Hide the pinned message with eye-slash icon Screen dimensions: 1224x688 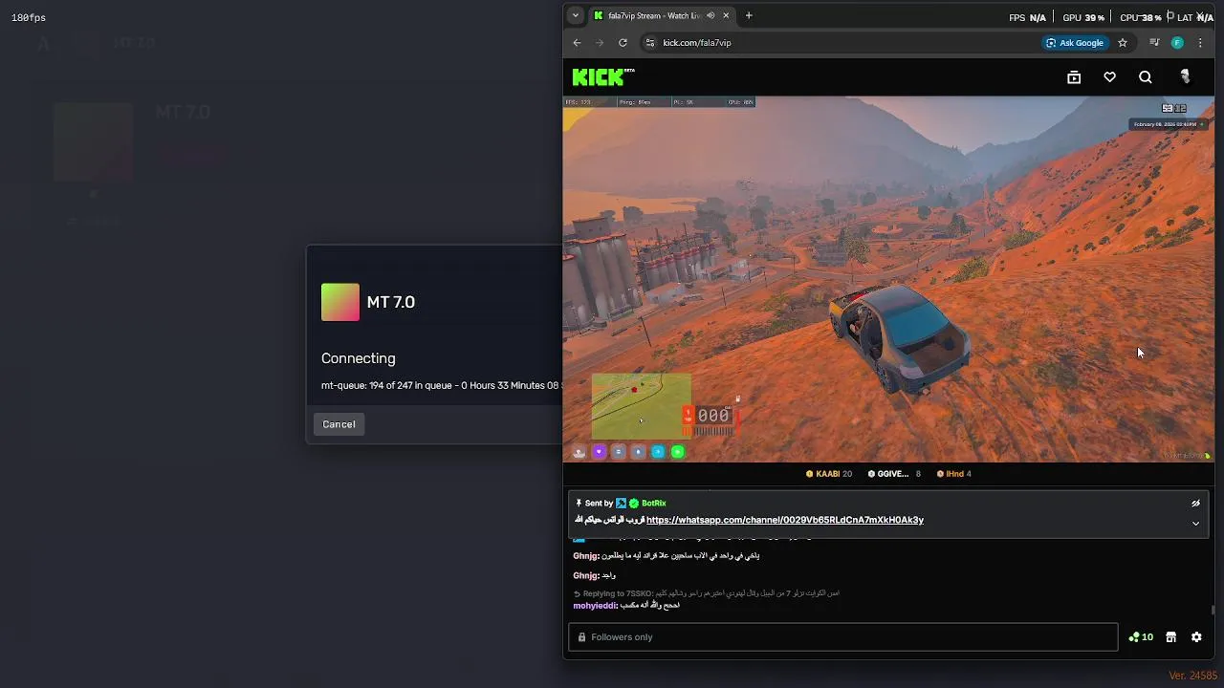[x=1195, y=504]
